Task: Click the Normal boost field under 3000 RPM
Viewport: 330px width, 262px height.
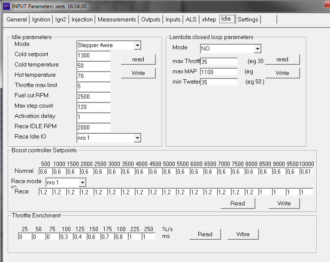Action: click(x=114, y=172)
